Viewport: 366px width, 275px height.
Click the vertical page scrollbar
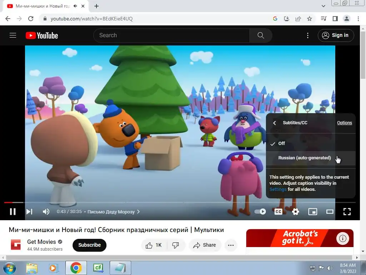(x=363, y=55)
